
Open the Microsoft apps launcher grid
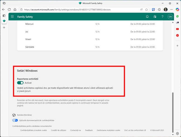pos(12,17)
